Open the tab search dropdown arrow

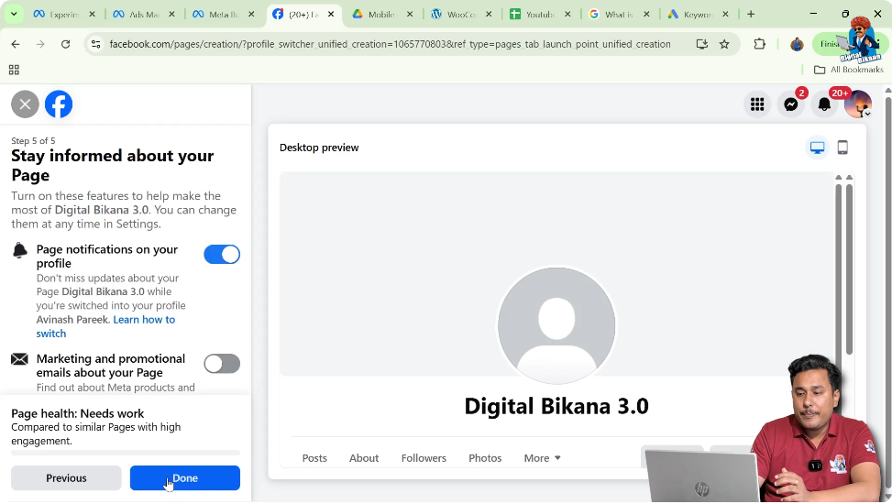tap(14, 15)
